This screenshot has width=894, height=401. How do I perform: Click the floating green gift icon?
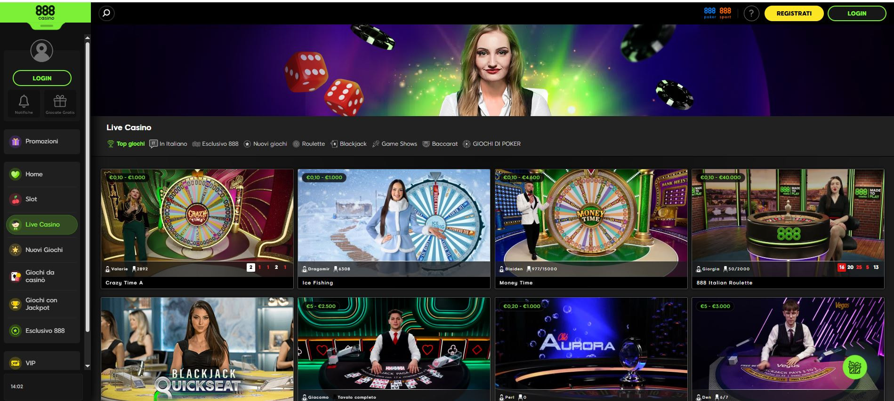(x=854, y=367)
